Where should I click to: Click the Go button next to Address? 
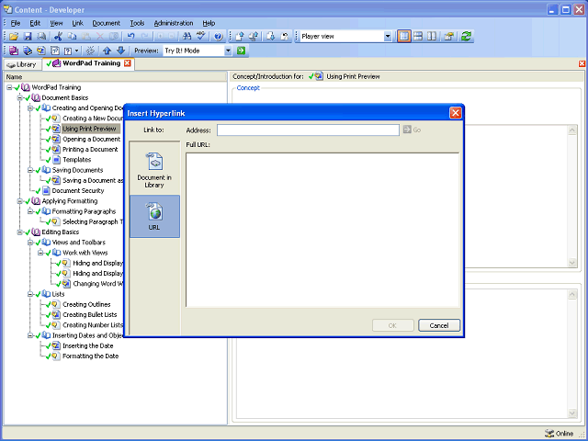click(x=413, y=130)
